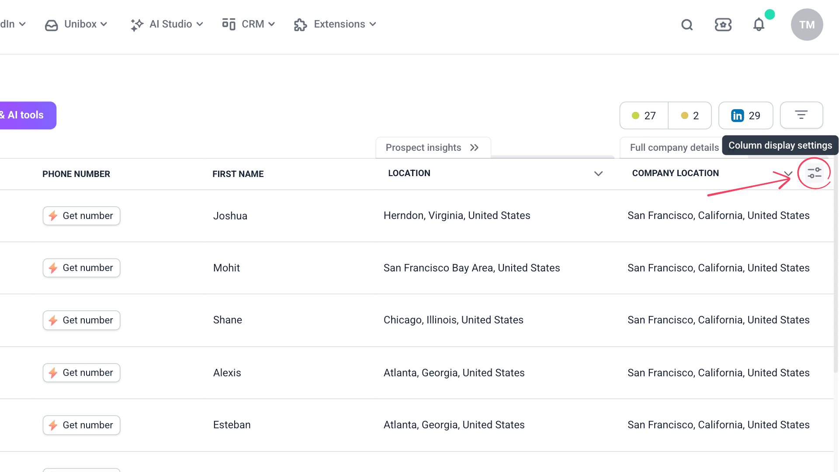The width and height of the screenshot is (839, 472).
Task: Click the AI Studio sparkle icon
Action: click(137, 25)
